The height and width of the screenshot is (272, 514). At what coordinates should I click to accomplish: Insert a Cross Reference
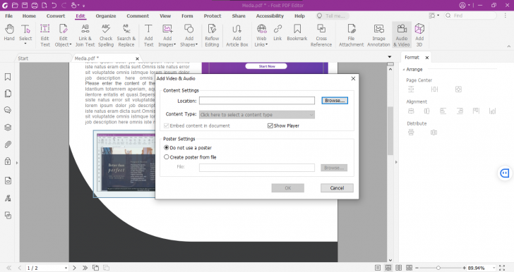click(321, 35)
